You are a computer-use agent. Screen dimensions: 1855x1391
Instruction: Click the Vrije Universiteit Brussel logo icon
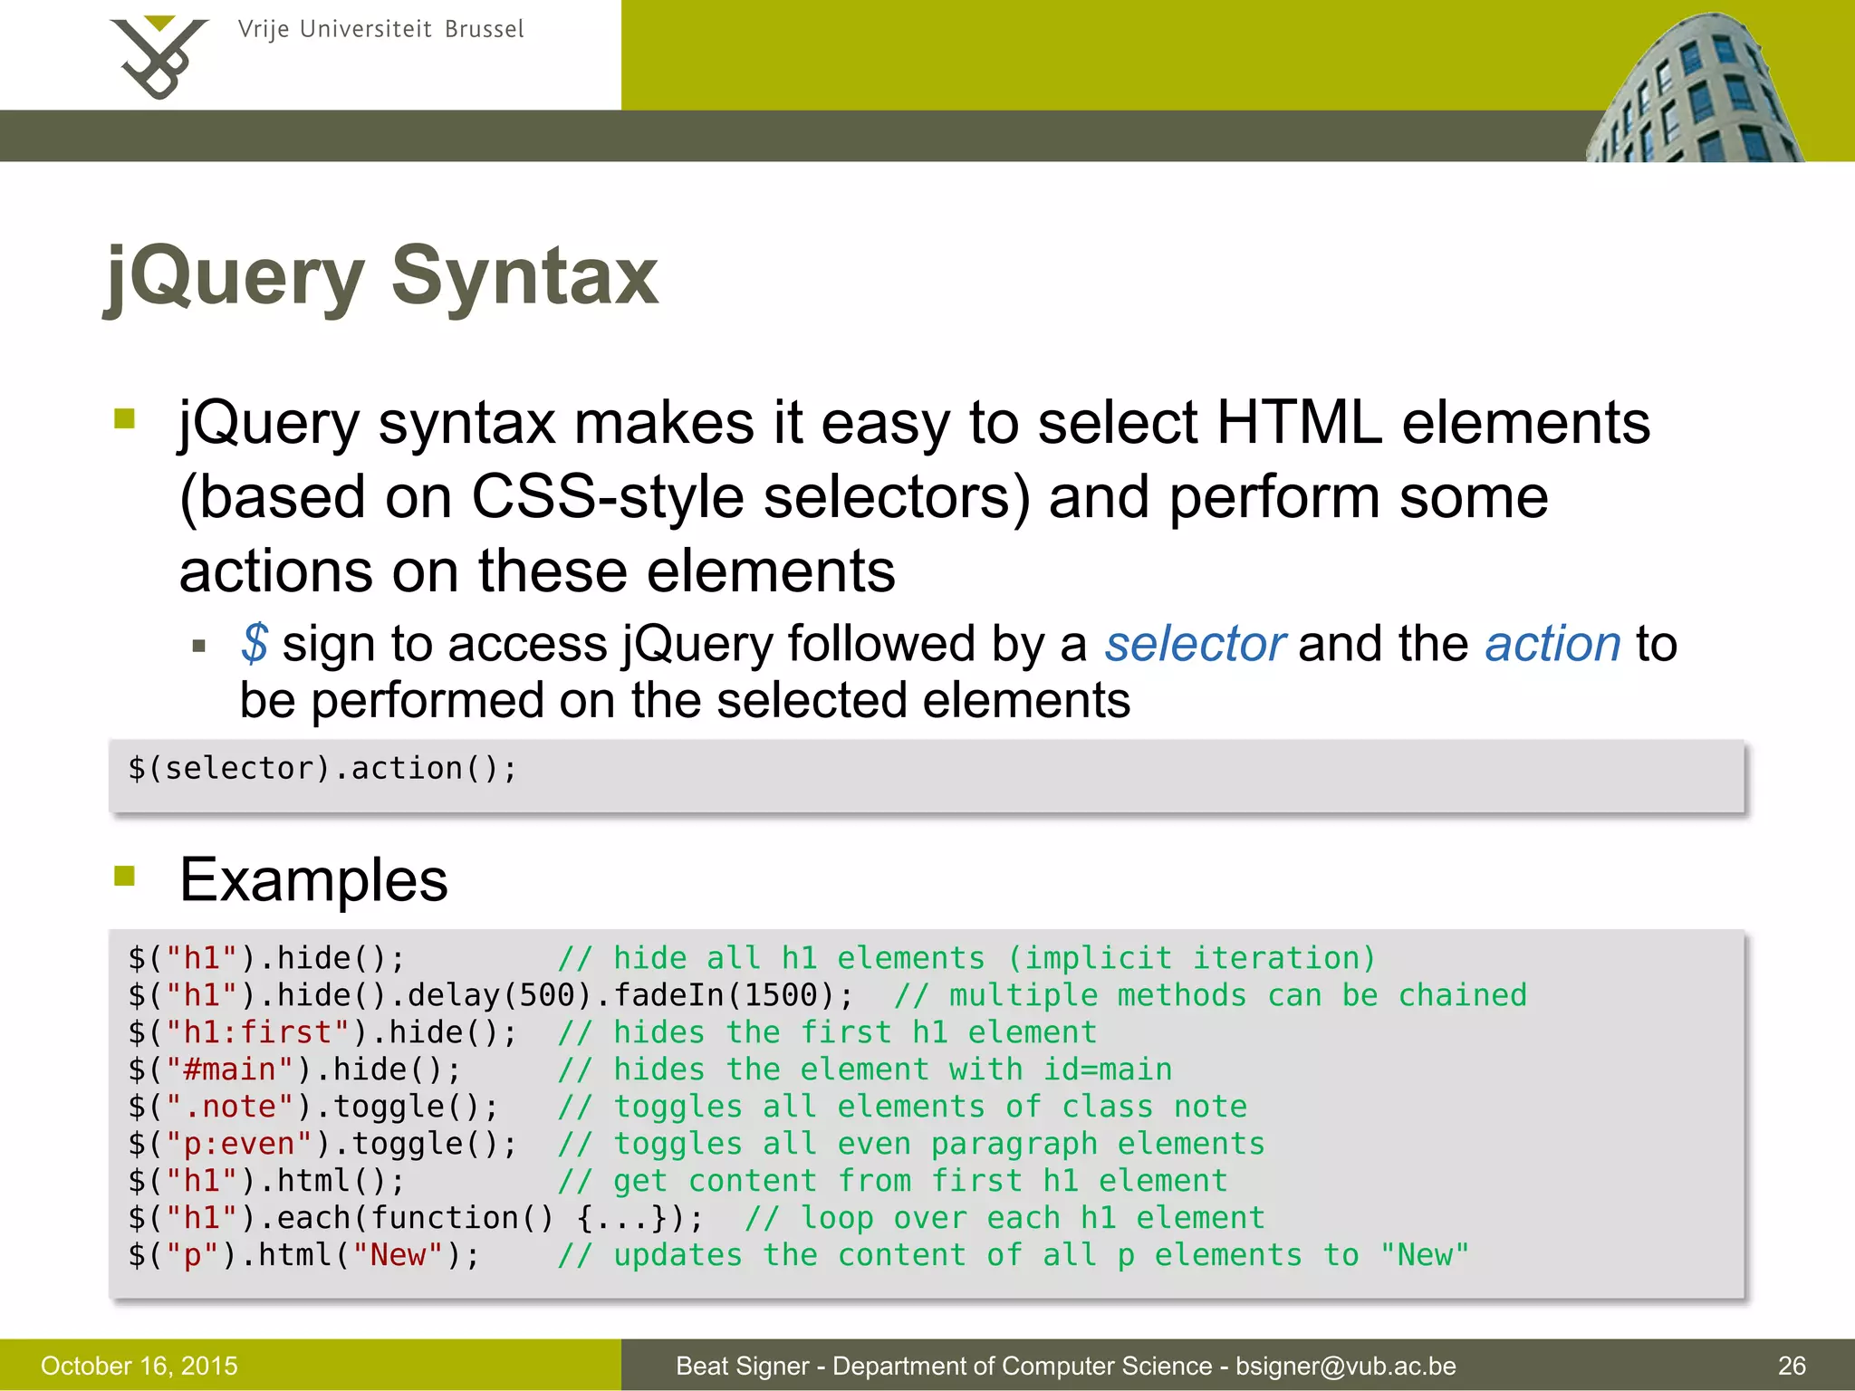click(x=159, y=56)
